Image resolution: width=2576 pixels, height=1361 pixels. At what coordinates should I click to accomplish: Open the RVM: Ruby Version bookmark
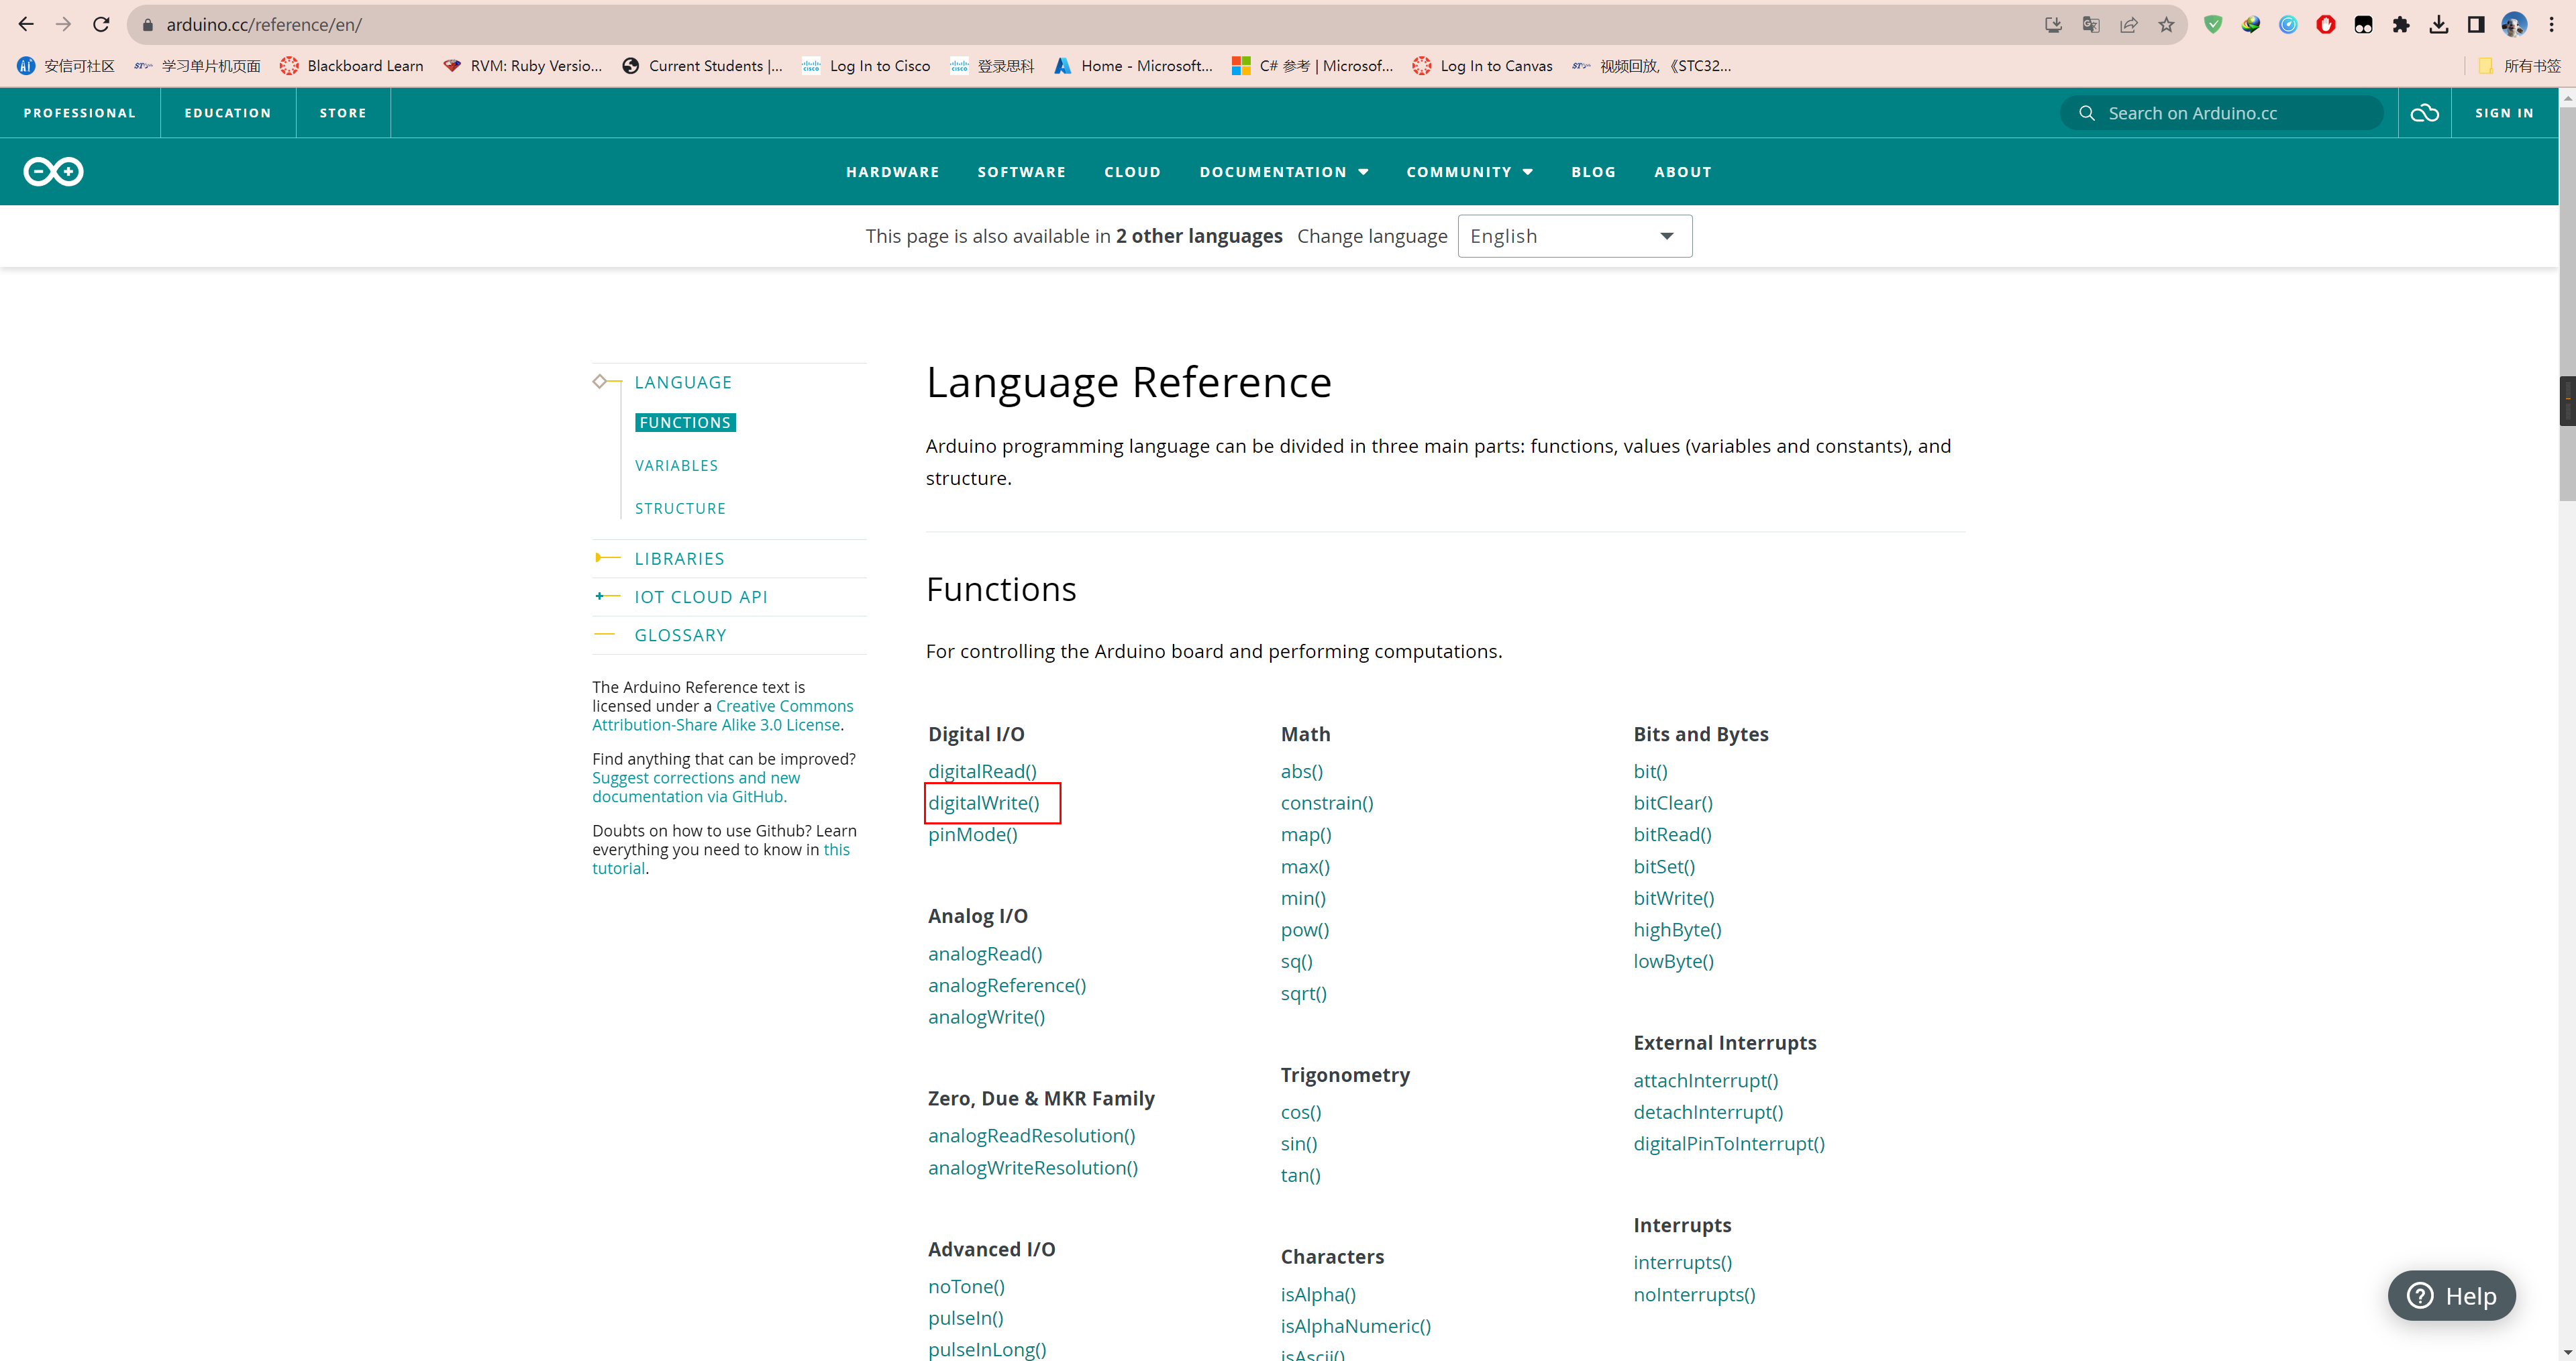[522, 66]
